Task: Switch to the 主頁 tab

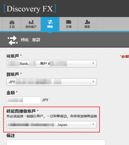Action: coord(12,24)
